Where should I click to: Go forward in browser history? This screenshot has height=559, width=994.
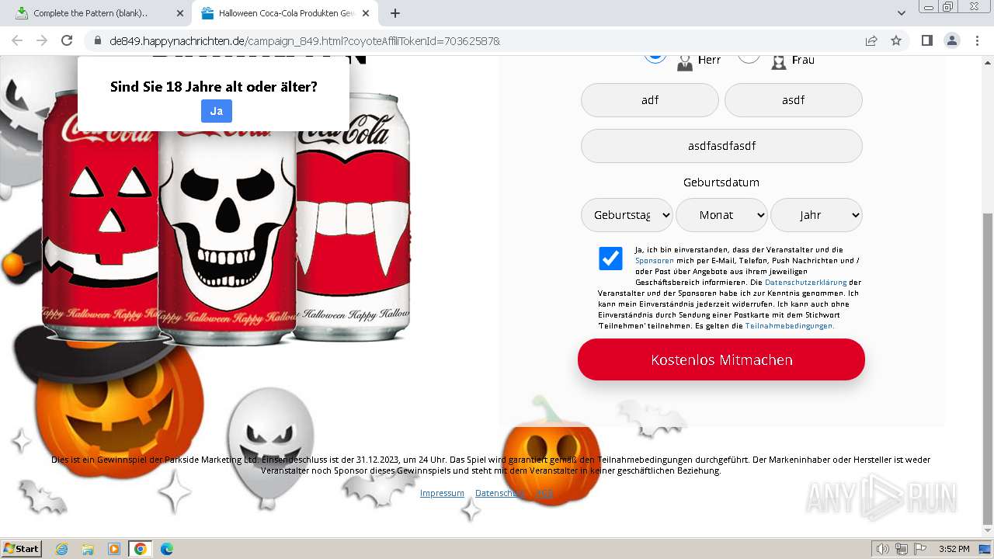[x=42, y=40]
